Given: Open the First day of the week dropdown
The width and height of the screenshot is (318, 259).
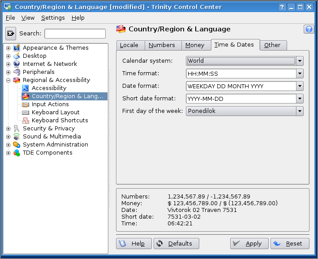Looking at the screenshot, I should (x=245, y=111).
